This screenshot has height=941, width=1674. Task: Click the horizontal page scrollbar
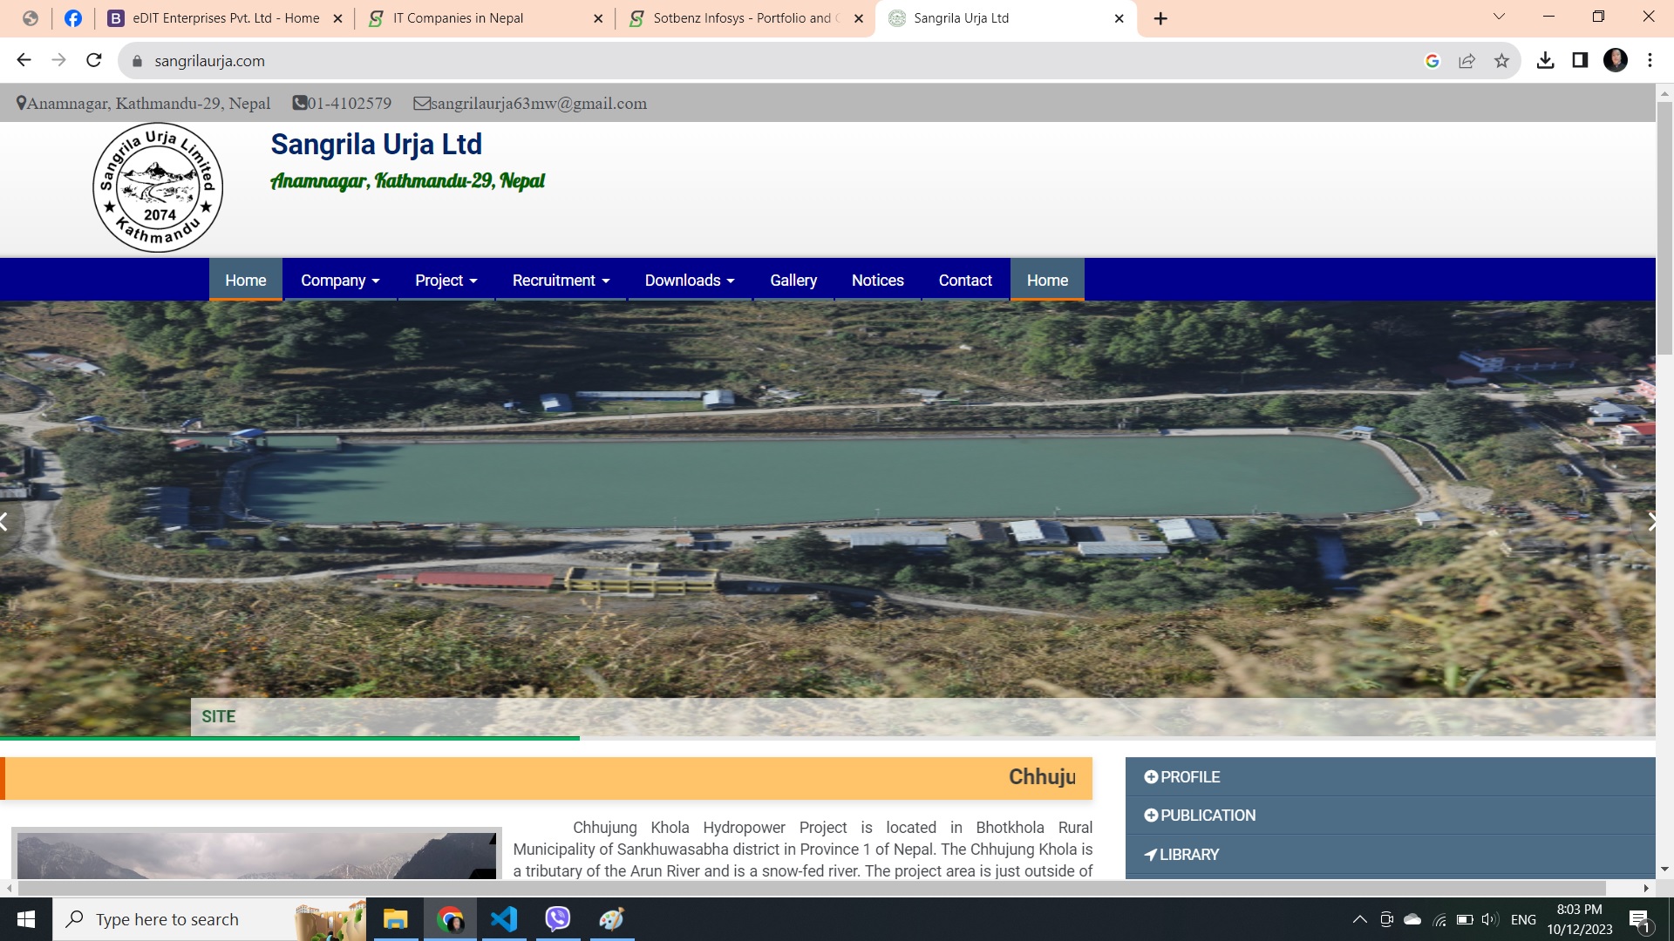pos(811,888)
